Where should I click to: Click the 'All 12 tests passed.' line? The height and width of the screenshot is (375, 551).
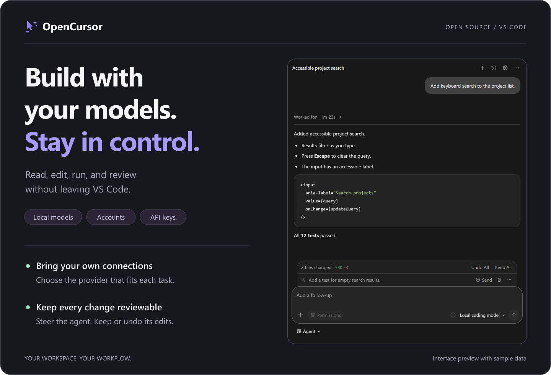click(315, 235)
